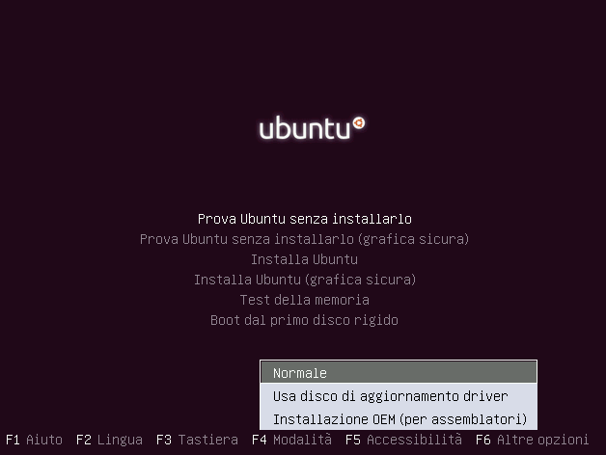Select the plain 'Installa Ubuntu' entry
The height and width of the screenshot is (455, 606).
click(x=305, y=259)
